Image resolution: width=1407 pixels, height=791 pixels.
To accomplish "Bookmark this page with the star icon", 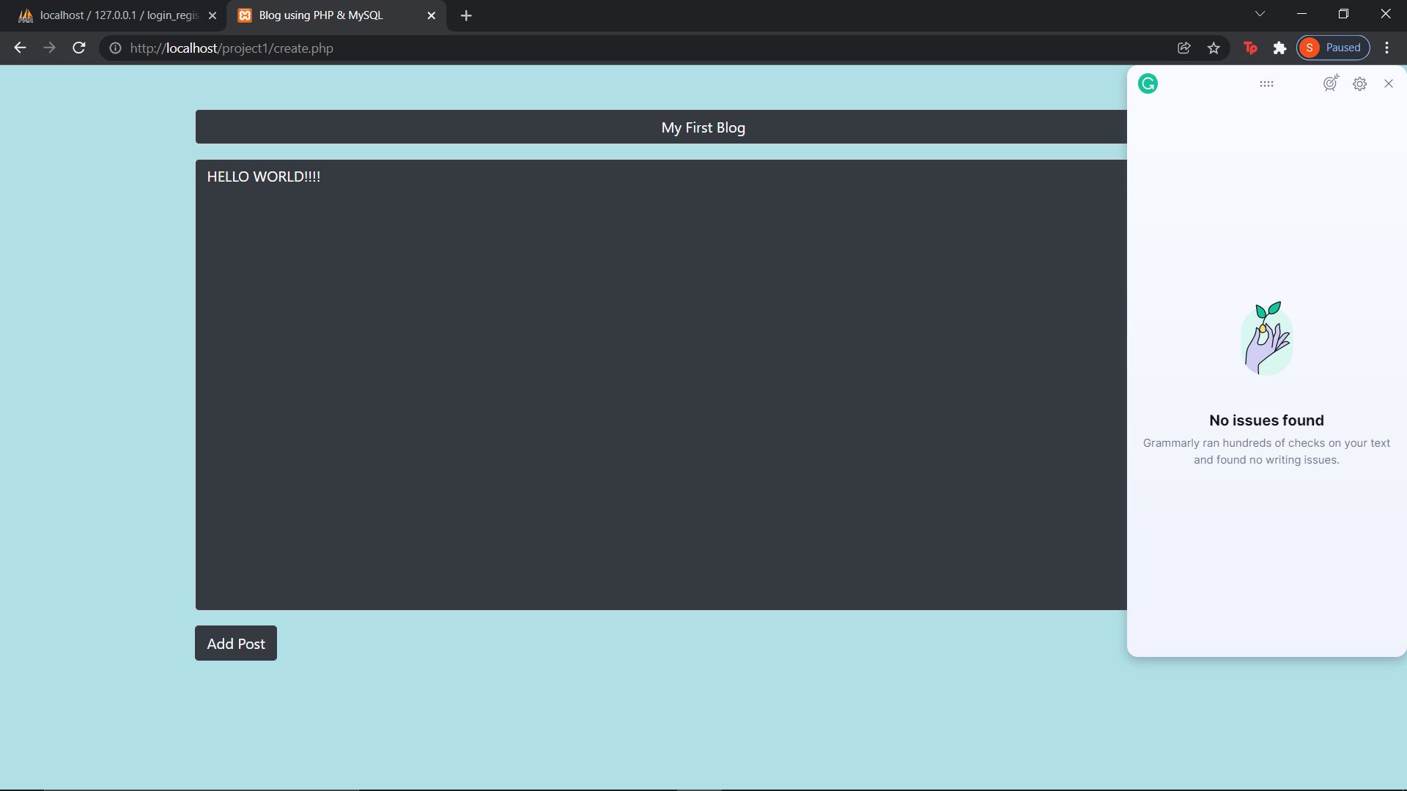I will point(1214,48).
